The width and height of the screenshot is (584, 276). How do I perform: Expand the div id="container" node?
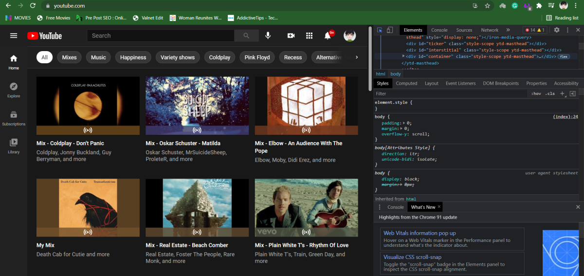(403, 56)
